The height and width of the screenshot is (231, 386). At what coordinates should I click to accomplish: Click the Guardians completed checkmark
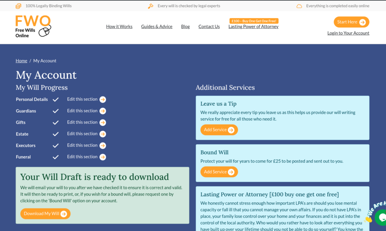[x=56, y=111]
